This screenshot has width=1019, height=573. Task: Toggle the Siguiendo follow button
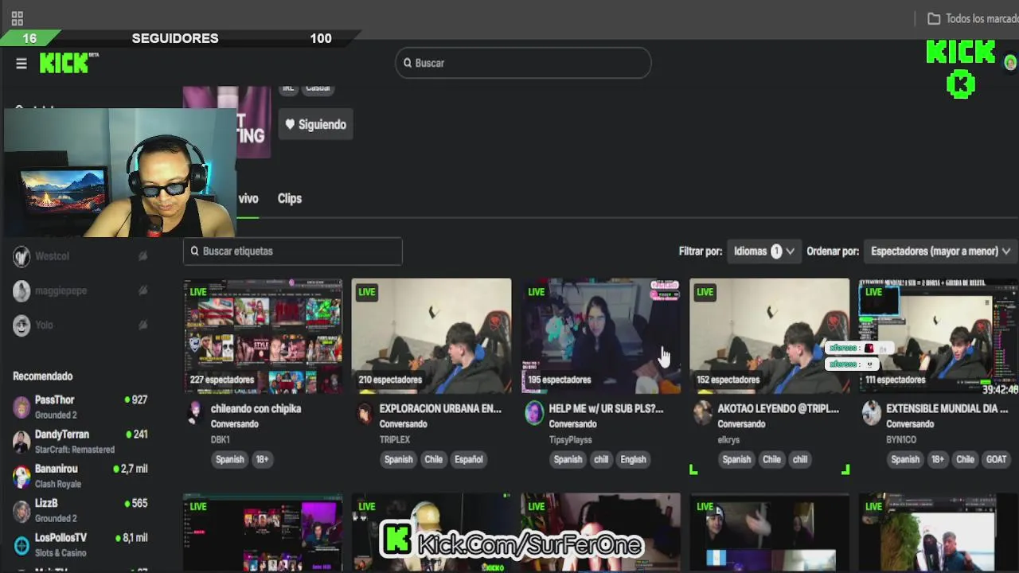click(x=316, y=124)
